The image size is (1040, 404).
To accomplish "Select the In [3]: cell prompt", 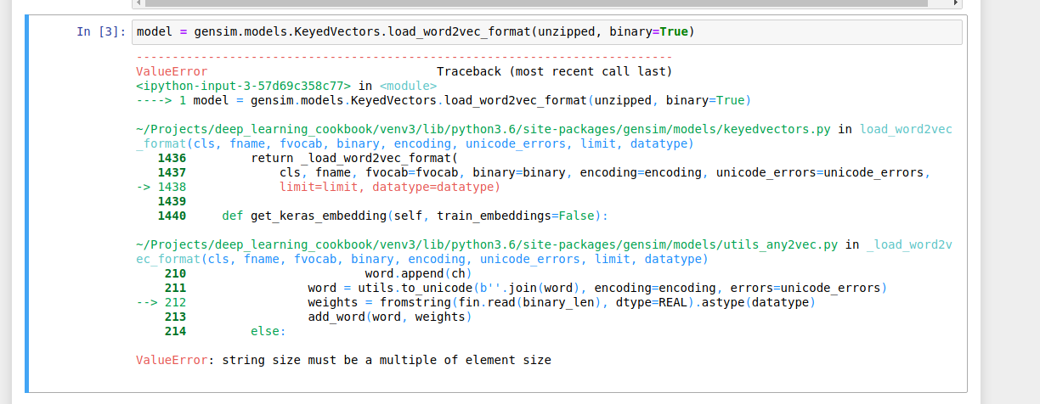I will click(101, 32).
